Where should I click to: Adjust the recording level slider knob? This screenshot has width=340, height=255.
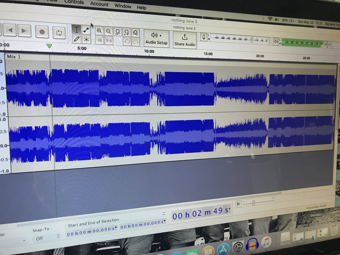(x=252, y=40)
